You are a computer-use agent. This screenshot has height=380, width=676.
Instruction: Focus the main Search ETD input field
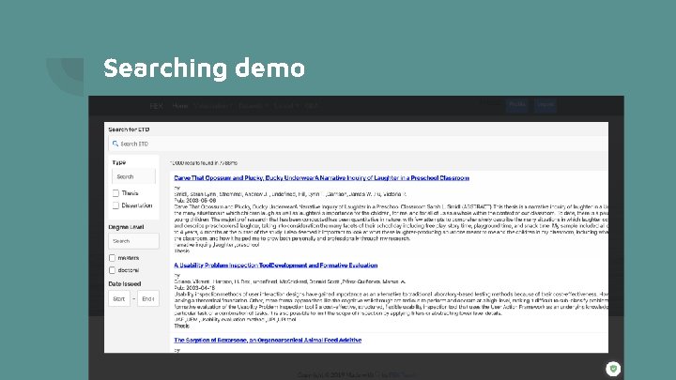coord(358,144)
